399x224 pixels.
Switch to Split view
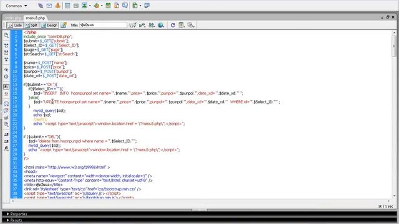[32, 25]
